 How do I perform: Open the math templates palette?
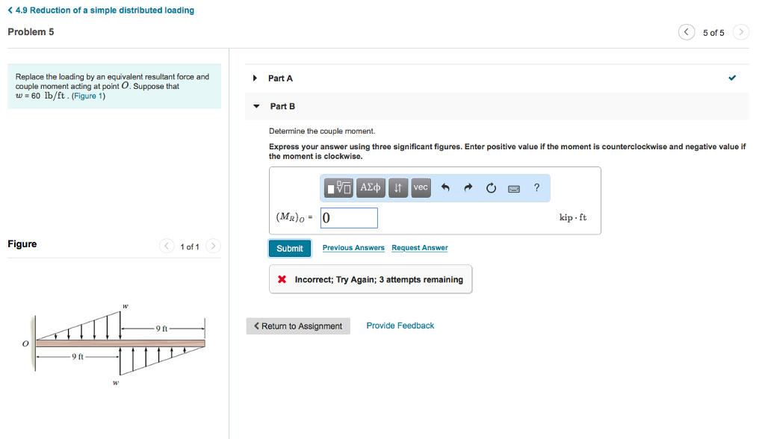[340, 188]
